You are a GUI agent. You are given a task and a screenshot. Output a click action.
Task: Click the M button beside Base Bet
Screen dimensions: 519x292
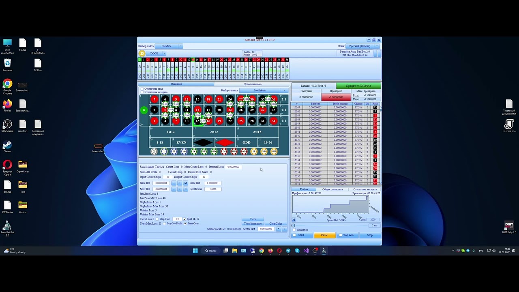(x=185, y=183)
